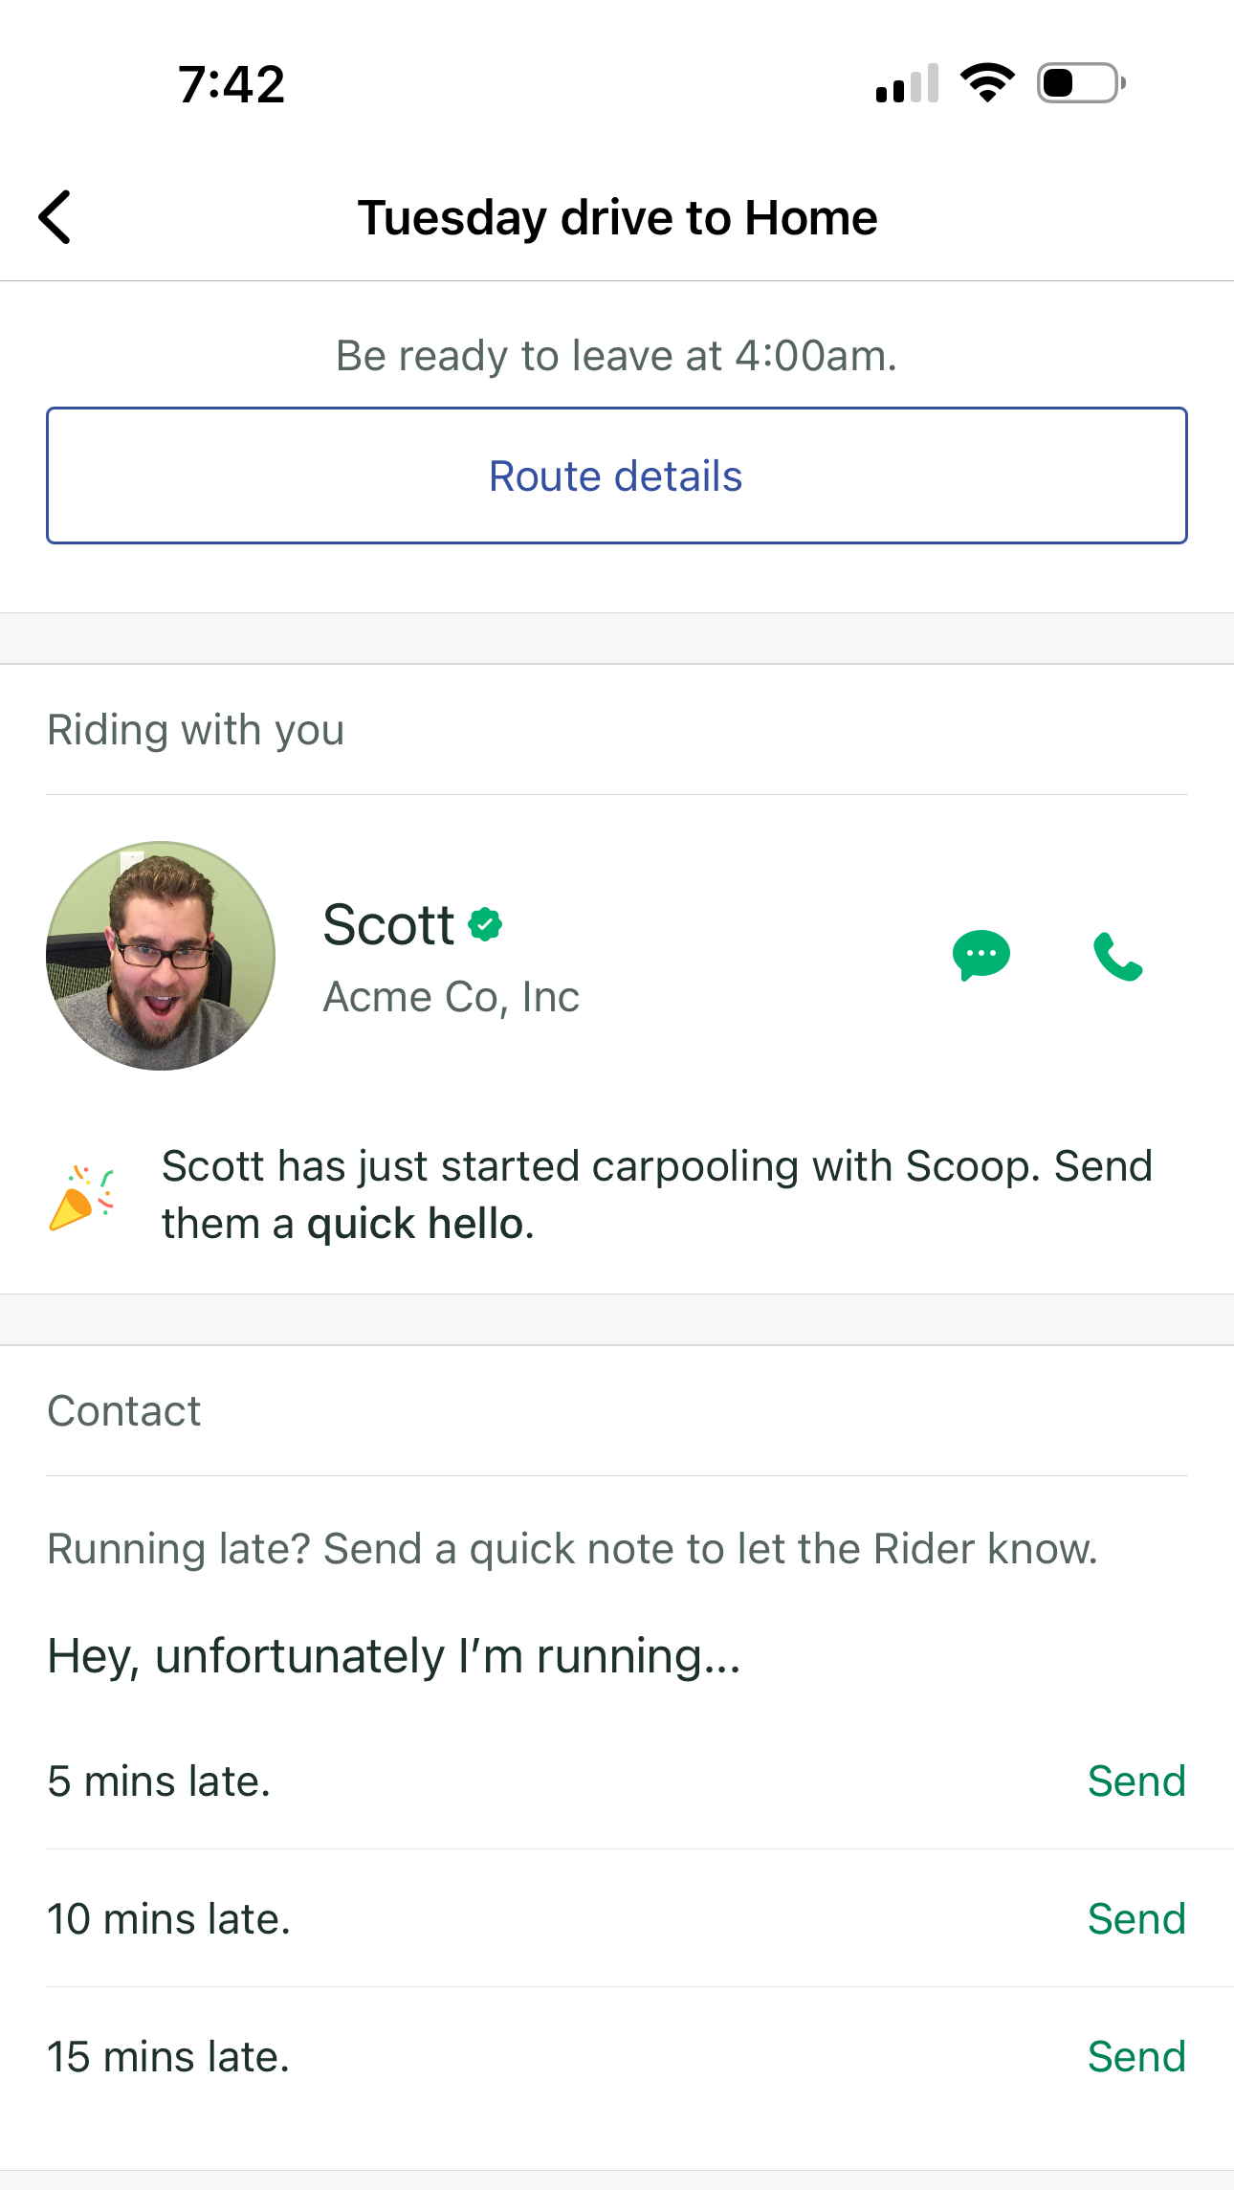The image size is (1234, 2190).
Task: Select the 5 mins late option text
Action: pyautogui.click(x=159, y=1781)
